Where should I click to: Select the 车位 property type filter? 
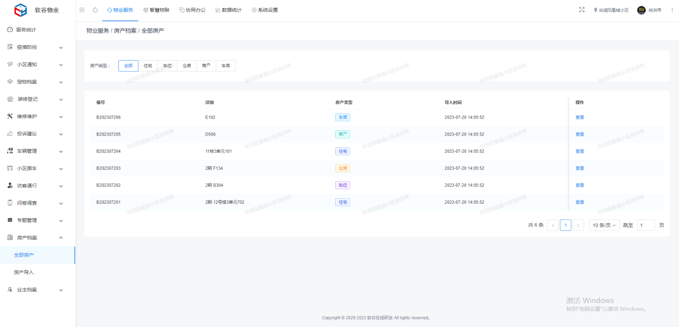tap(167, 66)
